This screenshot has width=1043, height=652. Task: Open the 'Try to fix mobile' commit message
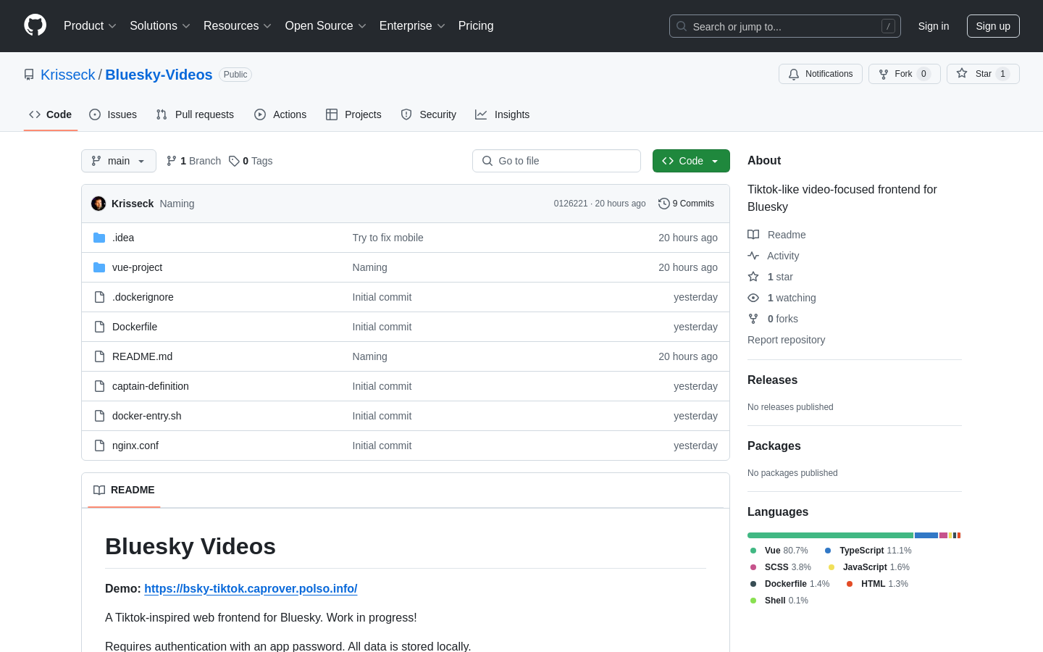388,238
